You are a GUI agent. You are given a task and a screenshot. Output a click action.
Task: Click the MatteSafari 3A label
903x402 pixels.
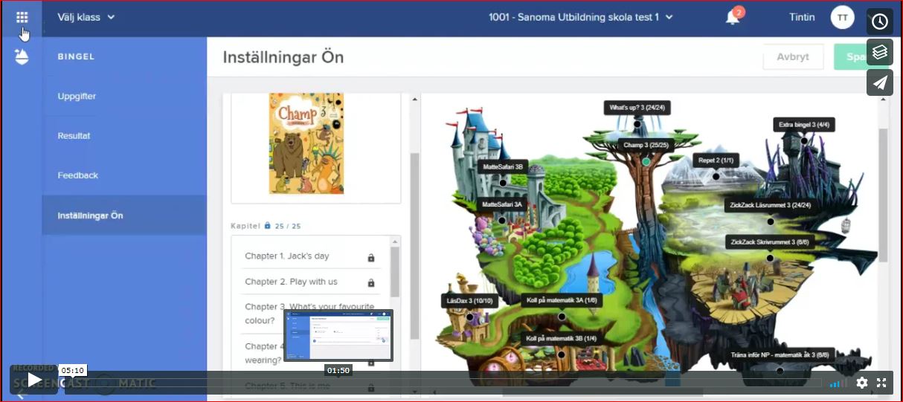(x=502, y=204)
